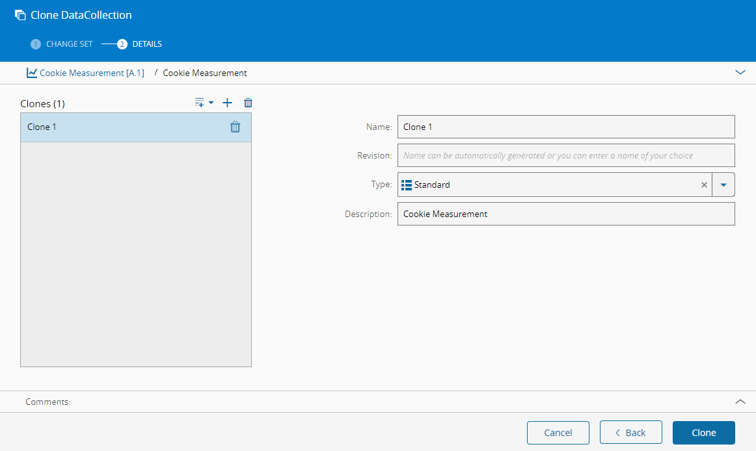This screenshot has height=451, width=756.
Task: Open the Type dropdown arrow
Action: [723, 185]
